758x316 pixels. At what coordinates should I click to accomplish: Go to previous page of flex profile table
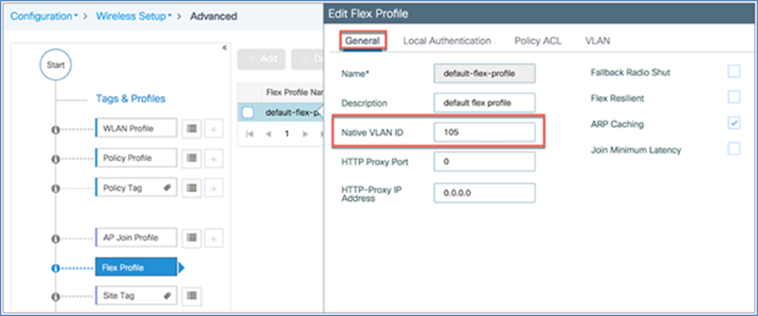pyautogui.click(x=268, y=134)
